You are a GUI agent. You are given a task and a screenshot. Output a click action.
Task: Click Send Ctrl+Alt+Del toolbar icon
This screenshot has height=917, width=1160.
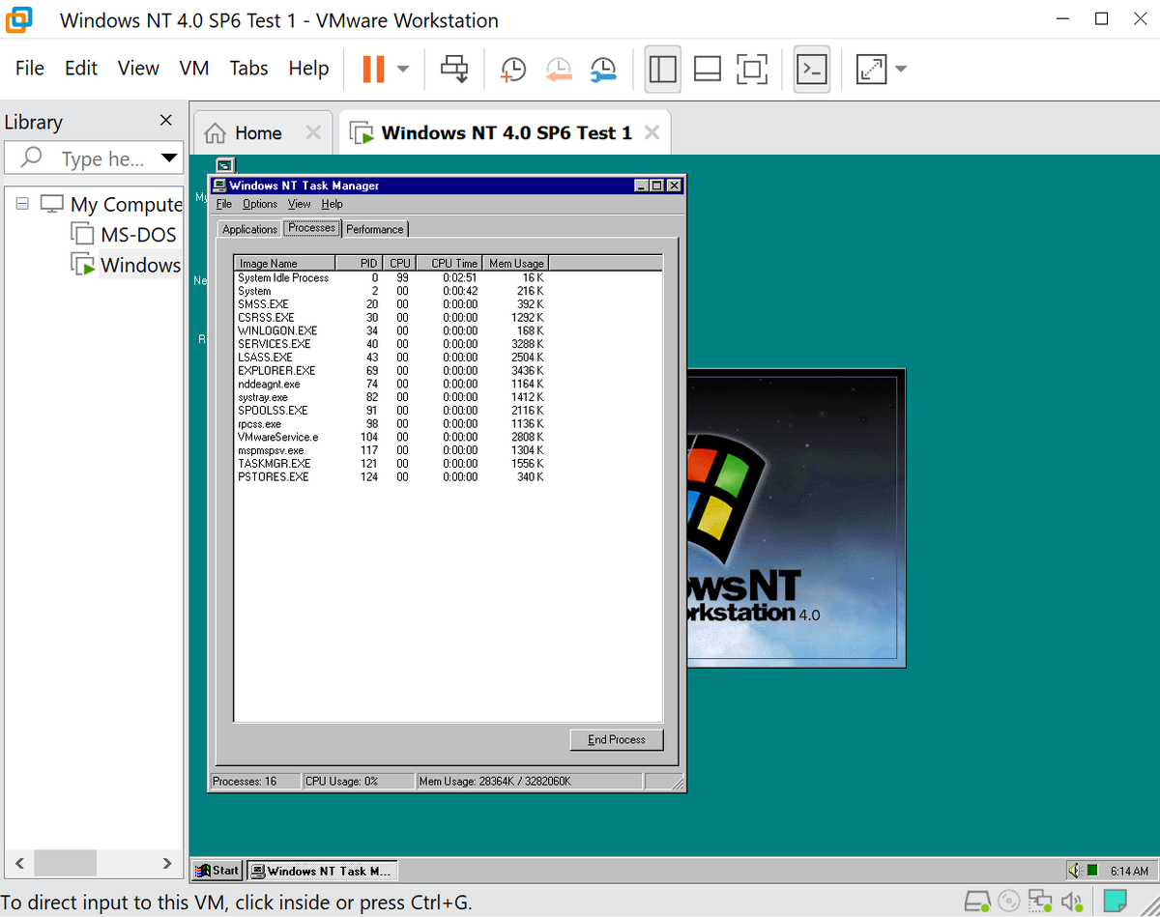click(x=454, y=69)
